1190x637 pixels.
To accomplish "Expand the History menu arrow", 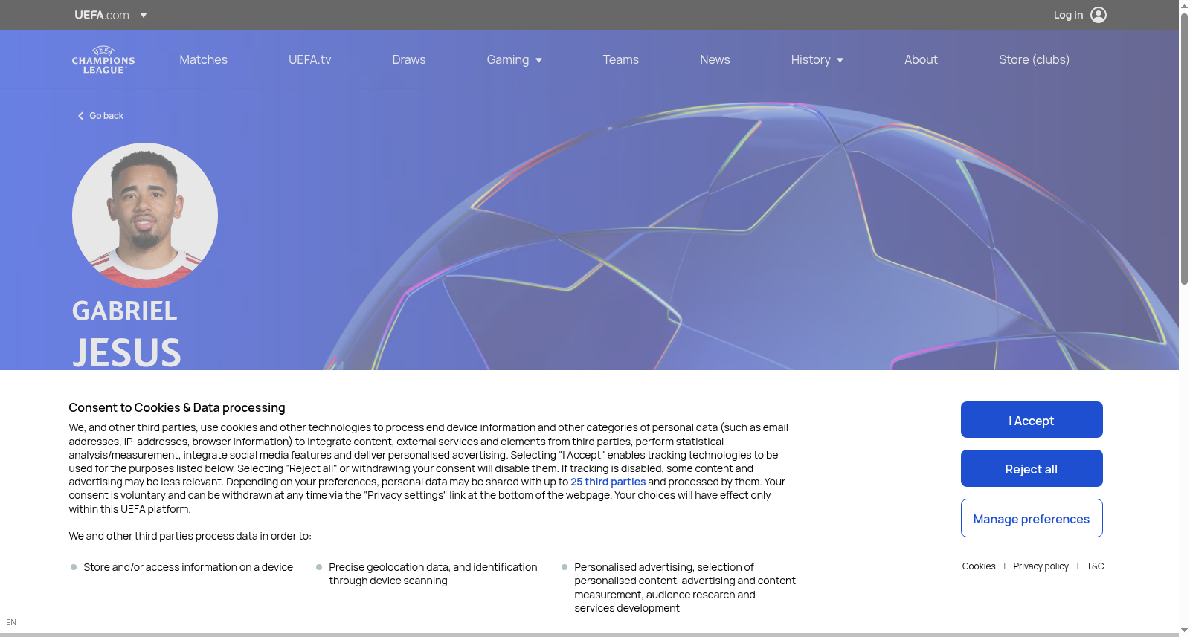I will [840, 60].
